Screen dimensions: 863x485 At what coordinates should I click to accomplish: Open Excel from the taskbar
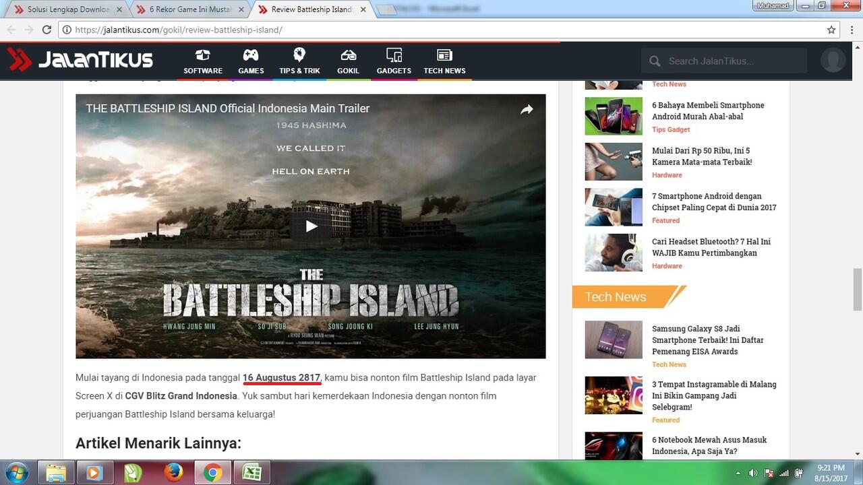coord(251,473)
